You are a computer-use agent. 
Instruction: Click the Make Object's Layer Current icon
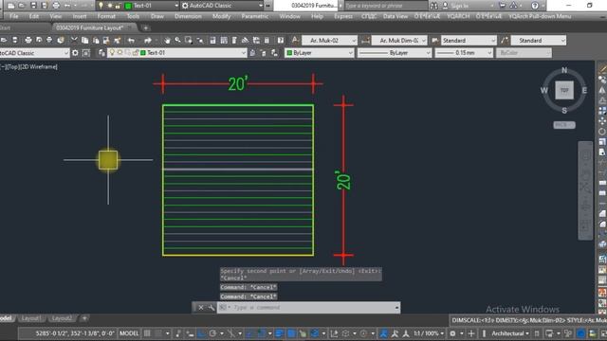252,53
